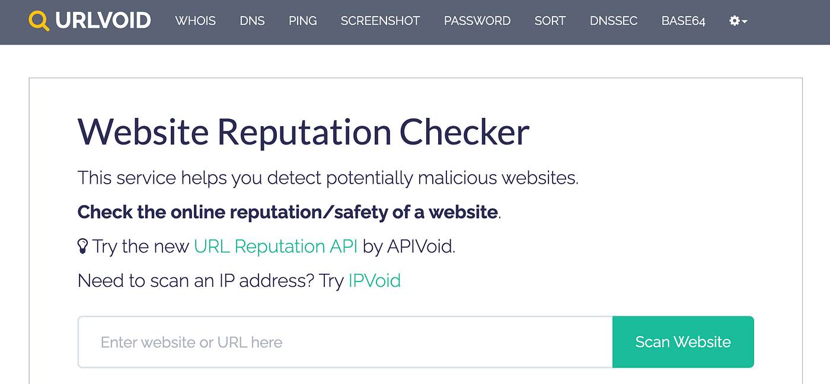
Task: Expand the caret arrow next to gear
Action: tap(745, 21)
